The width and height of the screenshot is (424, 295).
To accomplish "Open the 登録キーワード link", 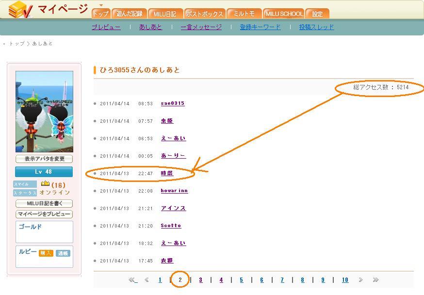I will tap(260, 27).
